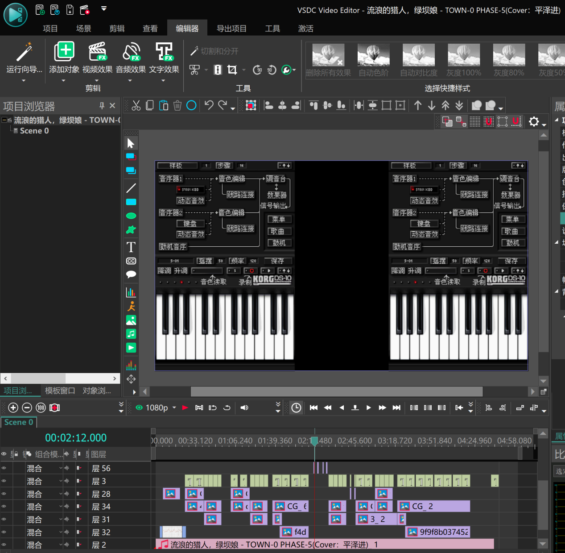565x553 pixels.
Task: Select the rectangle shape tool
Action: [x=131, y=202]
